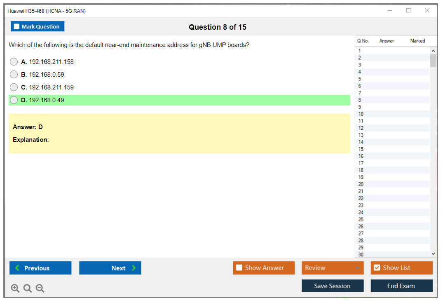Jump to question 15 in the list
The image size is (443, 303).
[361, 149]
